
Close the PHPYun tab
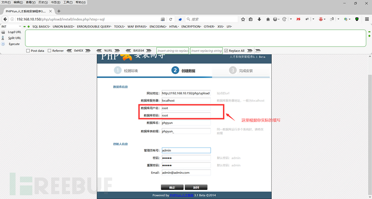[x=51, y=11]
